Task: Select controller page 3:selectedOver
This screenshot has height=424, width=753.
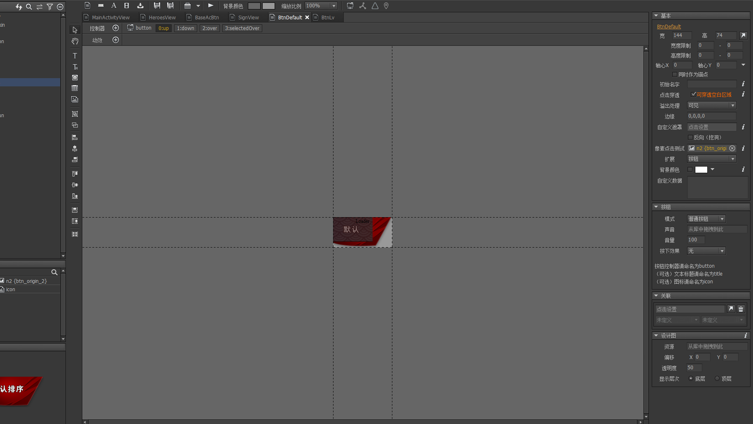Action: pos(242,28)
